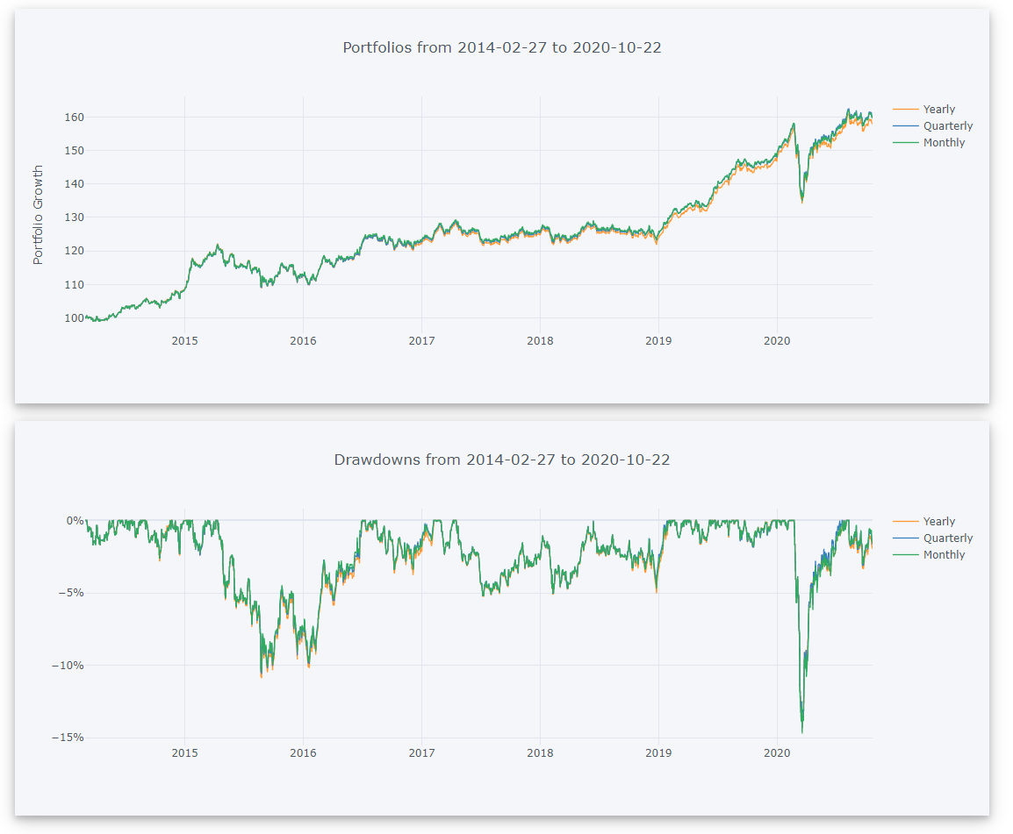
Task: Click 2018 x-axis label on Drawdowns chart
Action: [540, 752]
